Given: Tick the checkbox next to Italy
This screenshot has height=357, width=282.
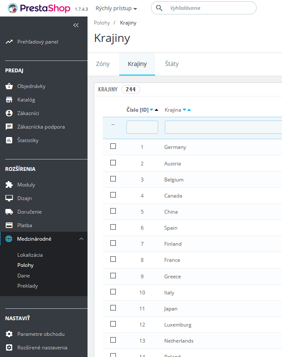Looking at the screenshot, I should click(113, 292).
